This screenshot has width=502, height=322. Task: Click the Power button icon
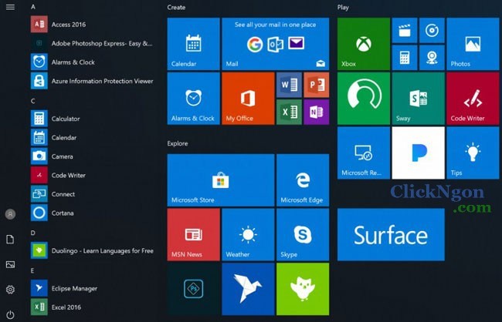10,315
